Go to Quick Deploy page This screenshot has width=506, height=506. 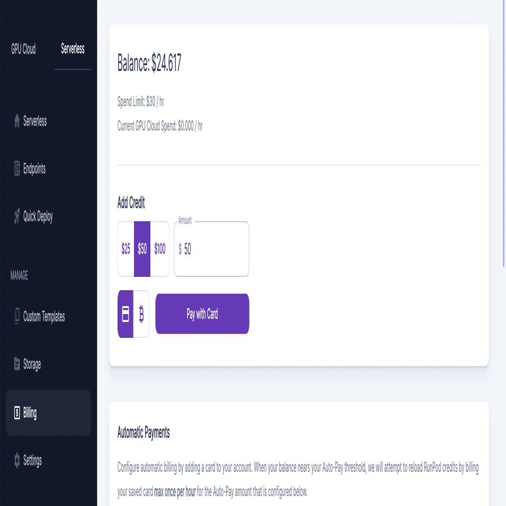pos(38,216)
